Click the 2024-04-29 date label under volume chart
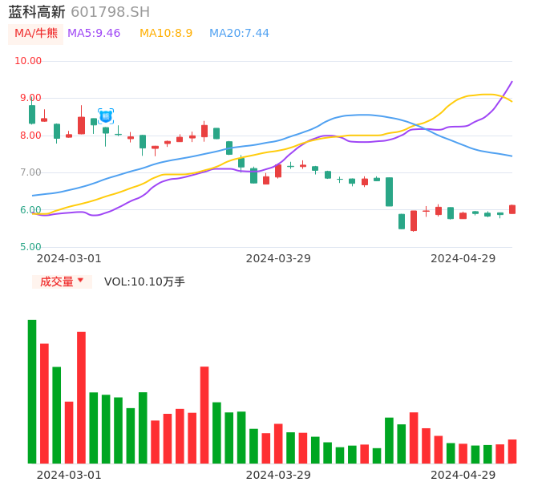Screen dimensions: 550x486 [x=463, y=475]
